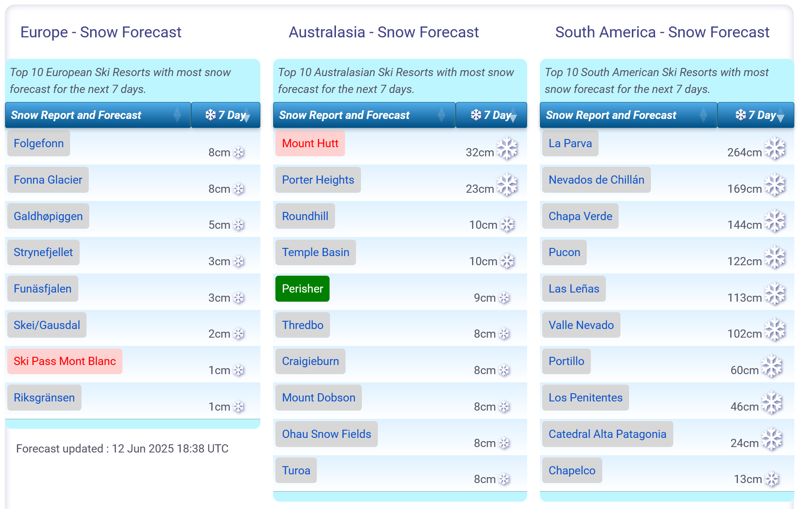This screenshot has width=803, height=509.
Task: Click the snowflake icon beside Mount Hutt 32cm
Action: pyautogui.click(x=507, y=149)
